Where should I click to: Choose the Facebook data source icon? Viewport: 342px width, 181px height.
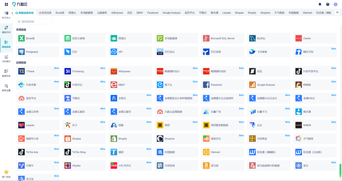[x=206, y=85]
